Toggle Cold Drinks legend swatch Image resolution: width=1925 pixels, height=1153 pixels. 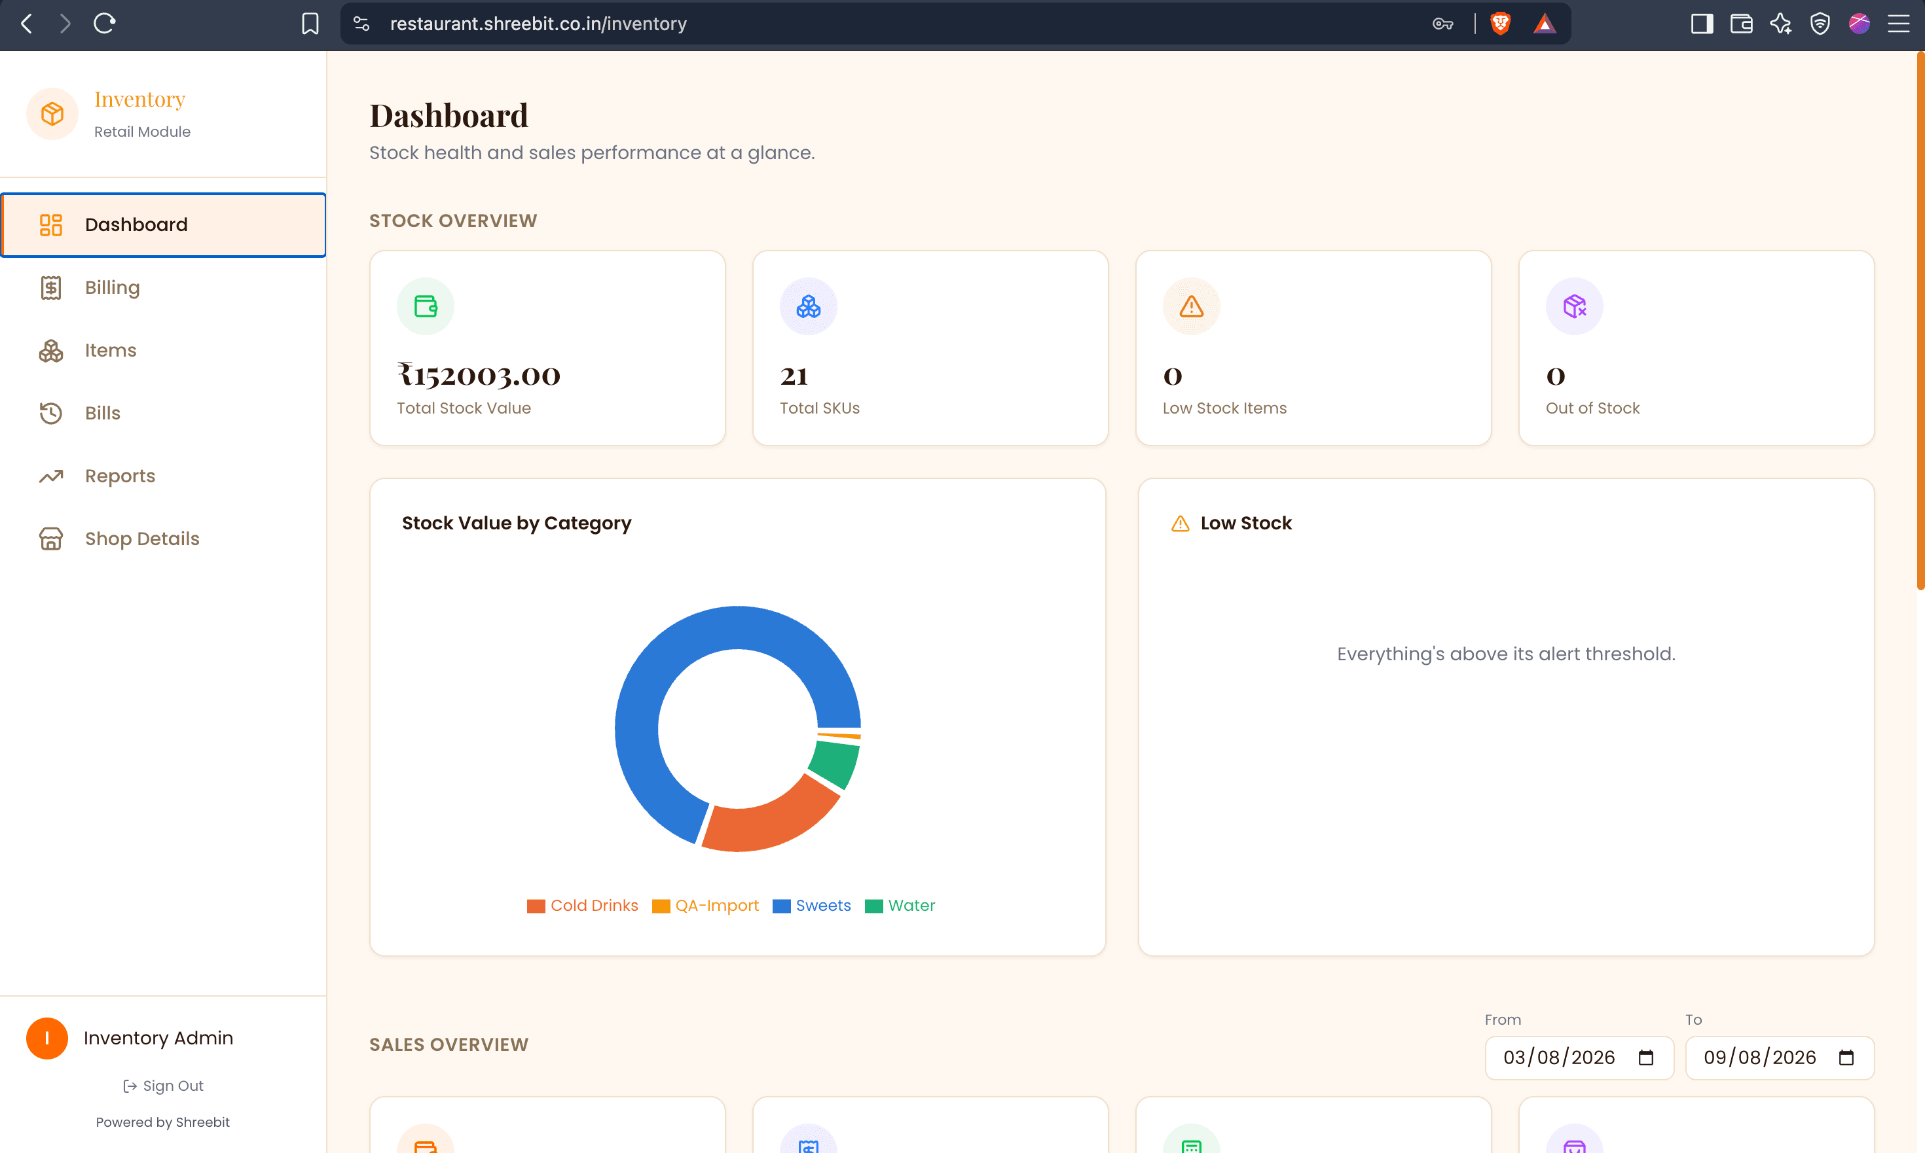tap(536, 906)
